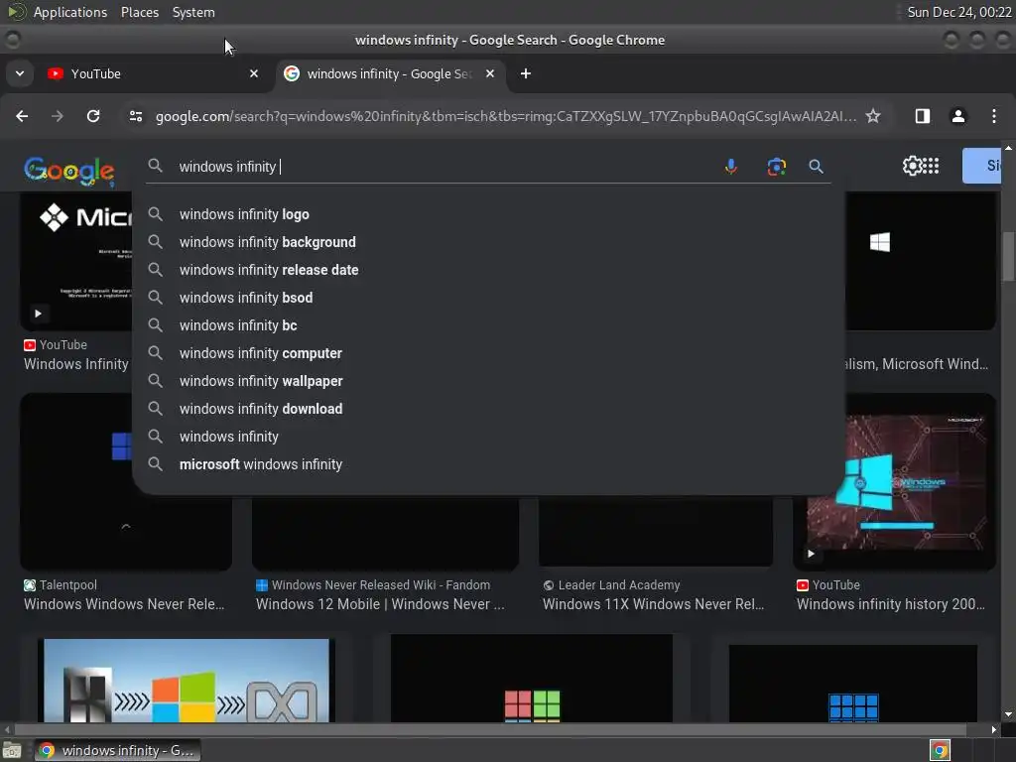Switch to the YouTube tab

pyautogui.click(x=154, y=73)
